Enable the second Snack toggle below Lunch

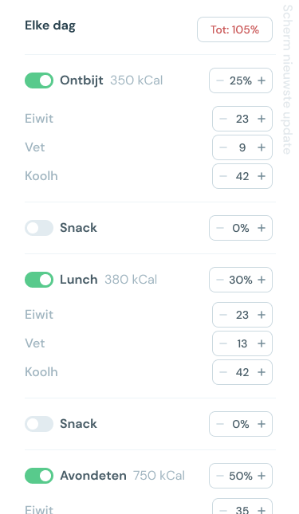pos(39,424)
